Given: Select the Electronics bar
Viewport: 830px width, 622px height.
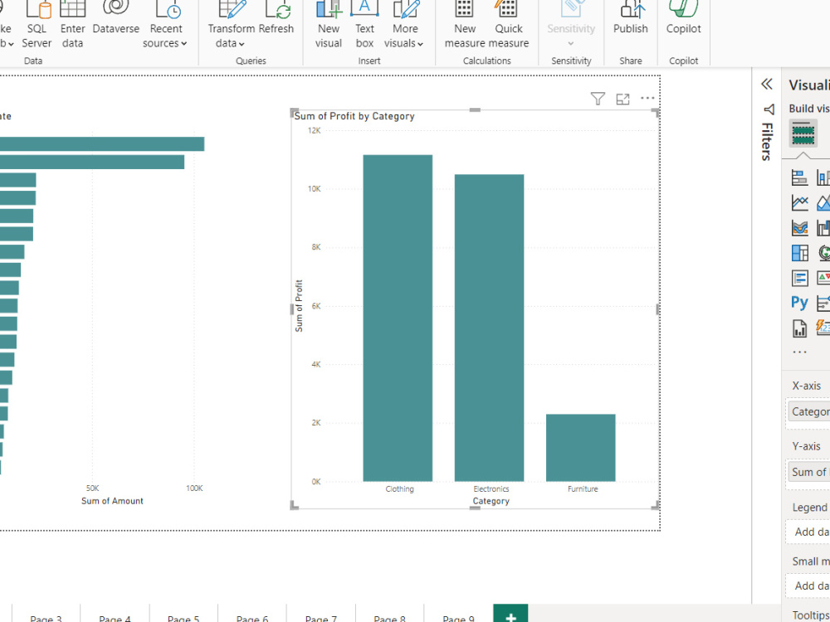Looking at the screenshot, I should coord(489,328).
